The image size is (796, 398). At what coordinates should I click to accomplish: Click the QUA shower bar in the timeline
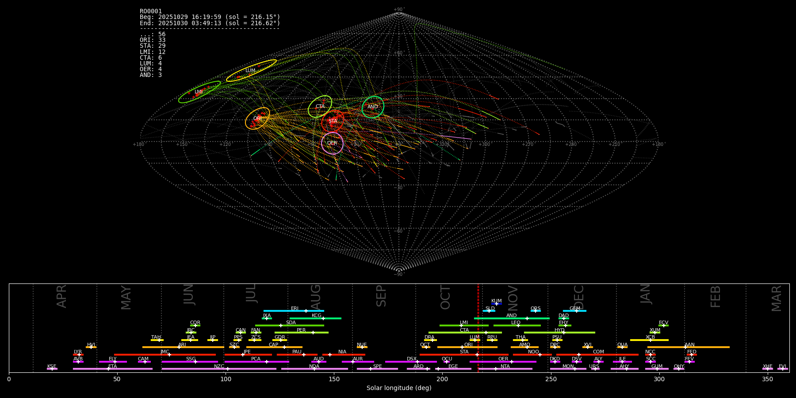[x=622, y=347]
